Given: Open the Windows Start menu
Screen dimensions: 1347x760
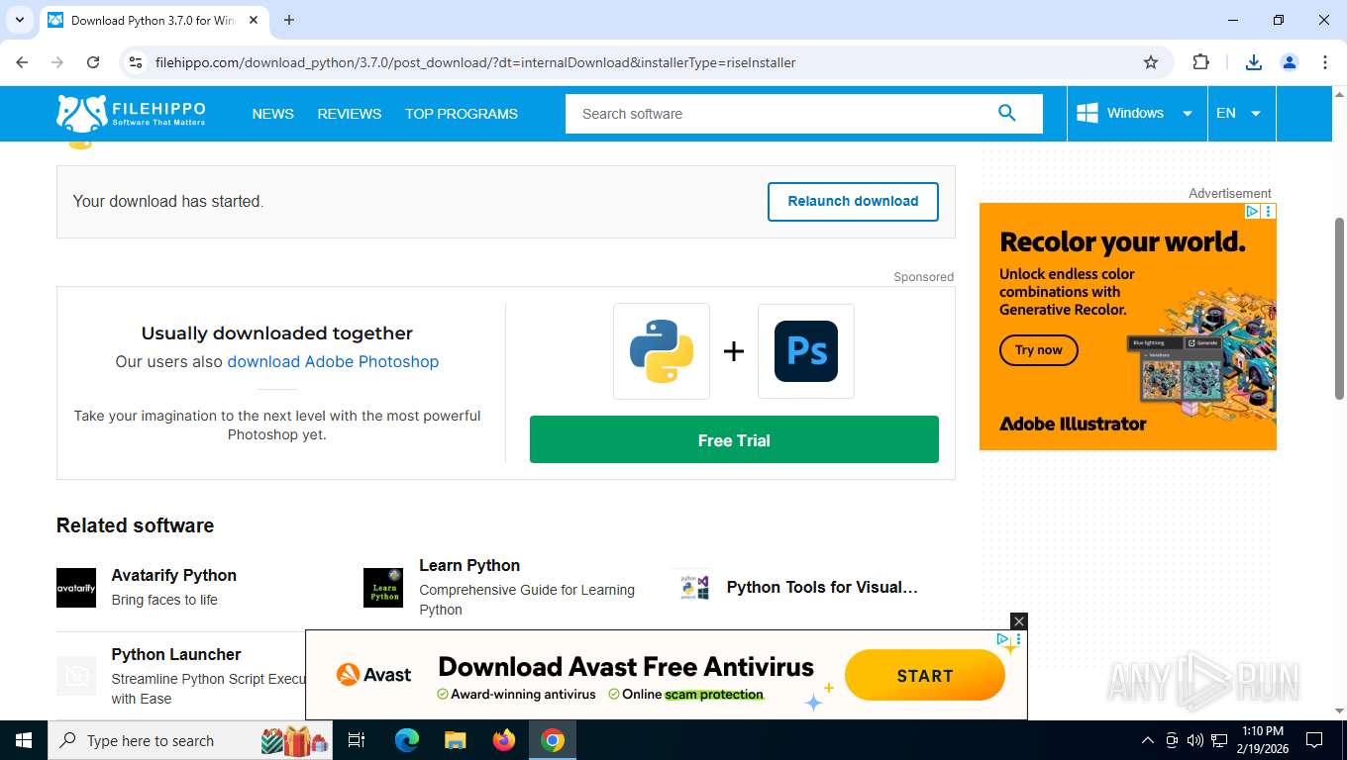Looking at the screenshot, I should pyautogui.click(x=23, y=740).
